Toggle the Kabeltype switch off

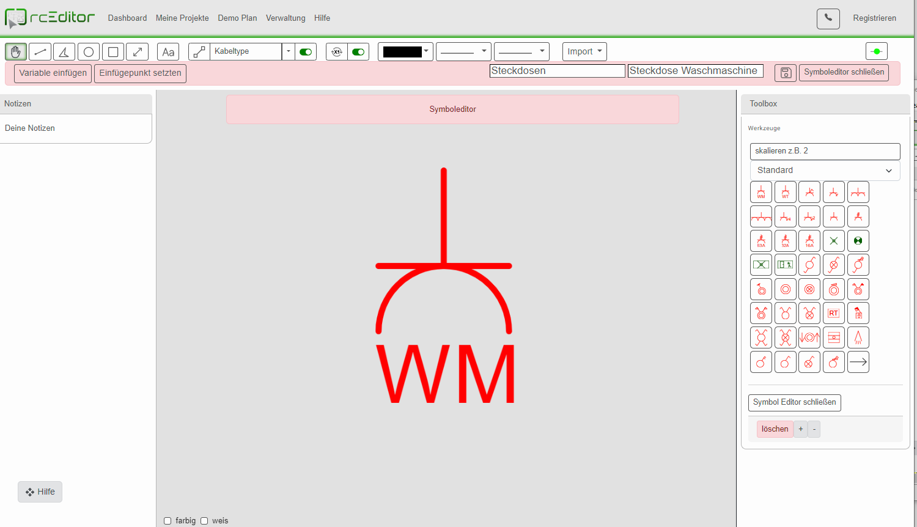point(305,51)
